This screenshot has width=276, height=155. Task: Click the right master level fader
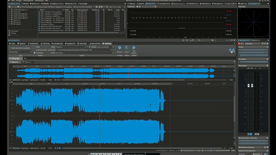pos(252,85)
